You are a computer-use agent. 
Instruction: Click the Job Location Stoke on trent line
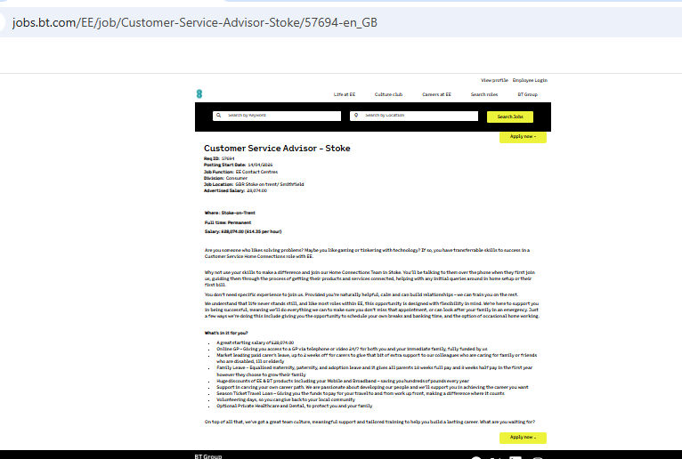[x=254, y=184]
